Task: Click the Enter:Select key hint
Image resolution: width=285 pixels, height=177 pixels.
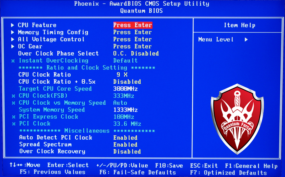Action: pyautogui.click(x=68, y=165)
